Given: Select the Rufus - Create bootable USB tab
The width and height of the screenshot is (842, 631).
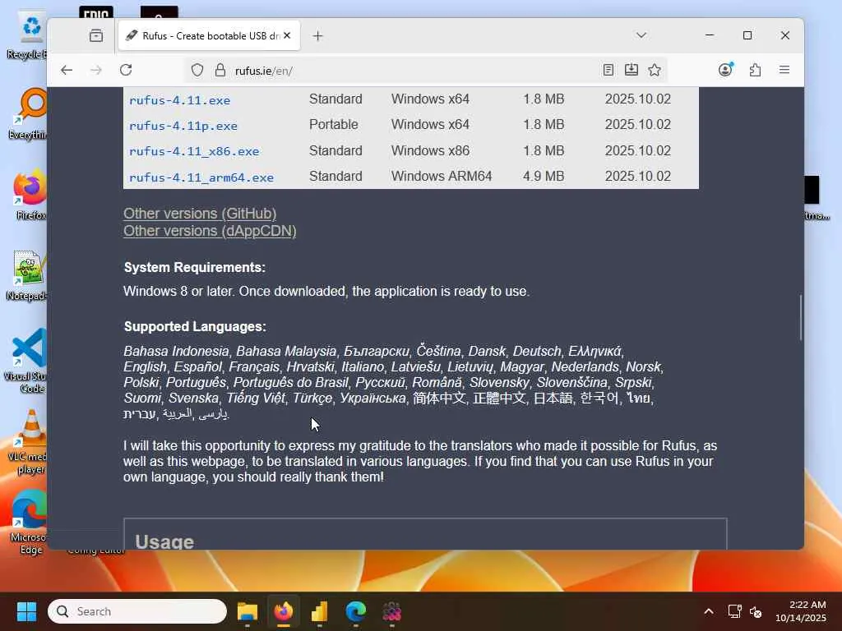Looking at the screenshot, I should pos(209,36).
